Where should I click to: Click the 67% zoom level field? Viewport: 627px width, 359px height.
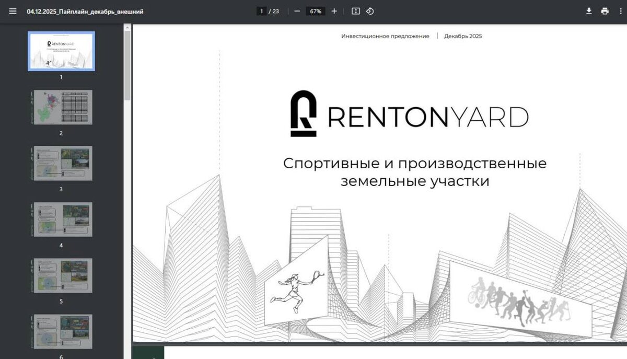click(x=316, y=11)
